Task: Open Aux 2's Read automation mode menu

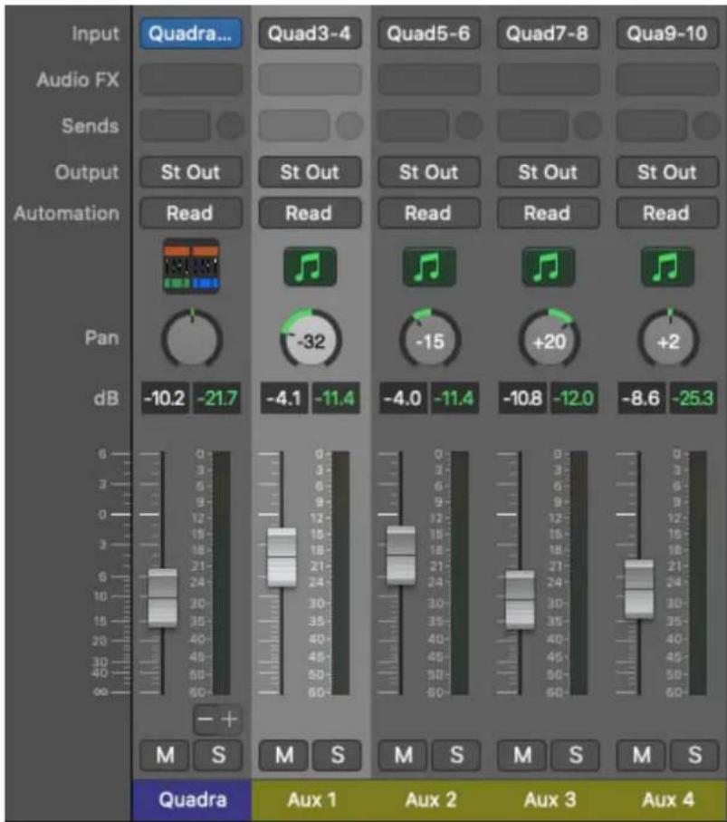Action: pyautogui.click(x=429, y=213)
